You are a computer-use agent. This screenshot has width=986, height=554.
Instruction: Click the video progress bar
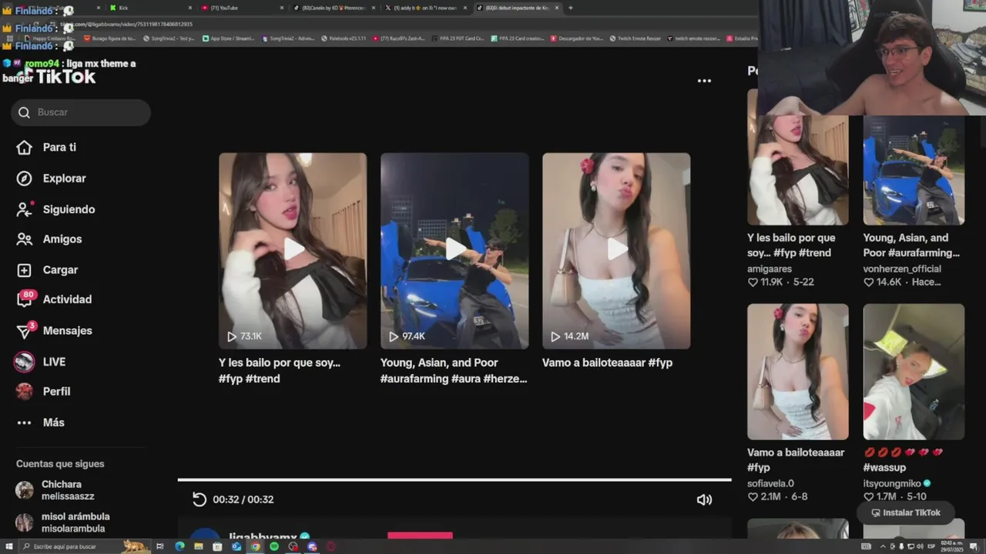click(x=454, y=480)
